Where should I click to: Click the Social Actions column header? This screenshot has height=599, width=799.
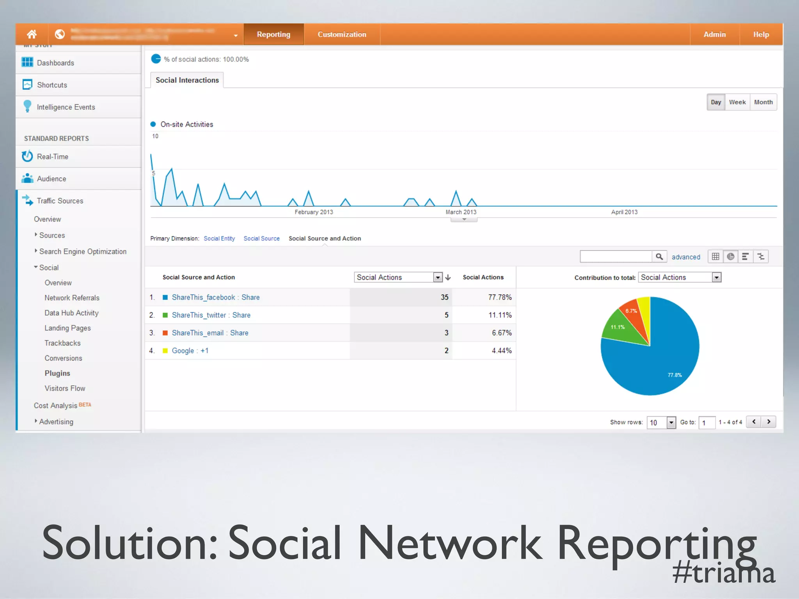pyautogui.click(x=483, y=277)
